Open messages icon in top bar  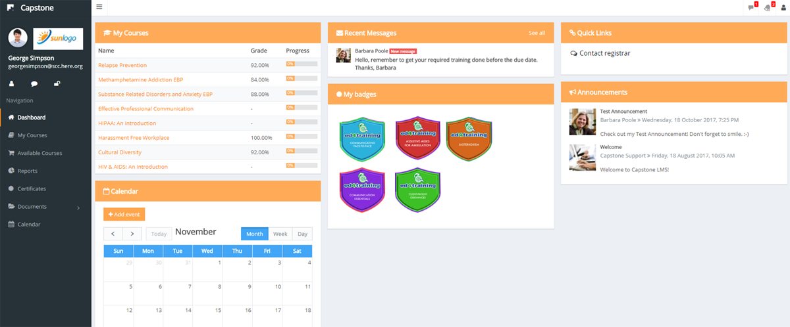[x=751, y=8]
